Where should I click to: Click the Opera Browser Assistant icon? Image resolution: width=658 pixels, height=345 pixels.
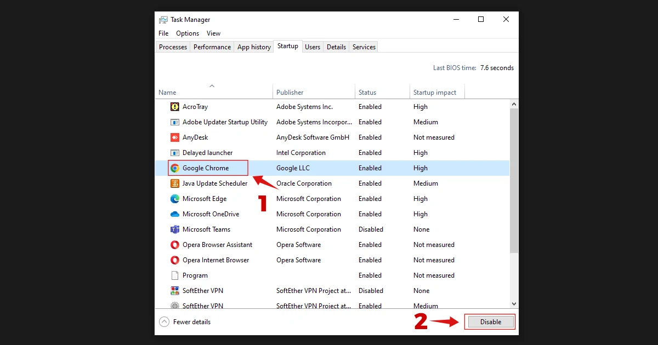tap(175, 245)
